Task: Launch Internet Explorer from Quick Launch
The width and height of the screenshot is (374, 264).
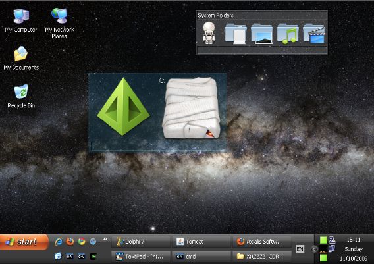Action: click(58, 242)
